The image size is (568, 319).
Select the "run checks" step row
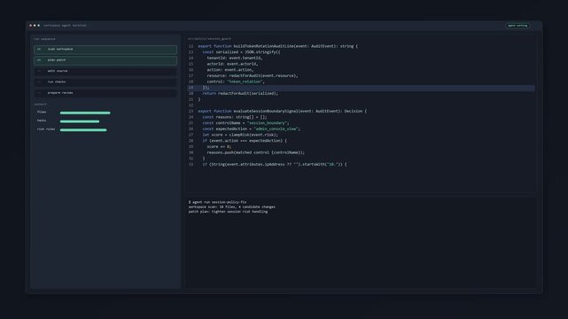click(x=105, y=82)
